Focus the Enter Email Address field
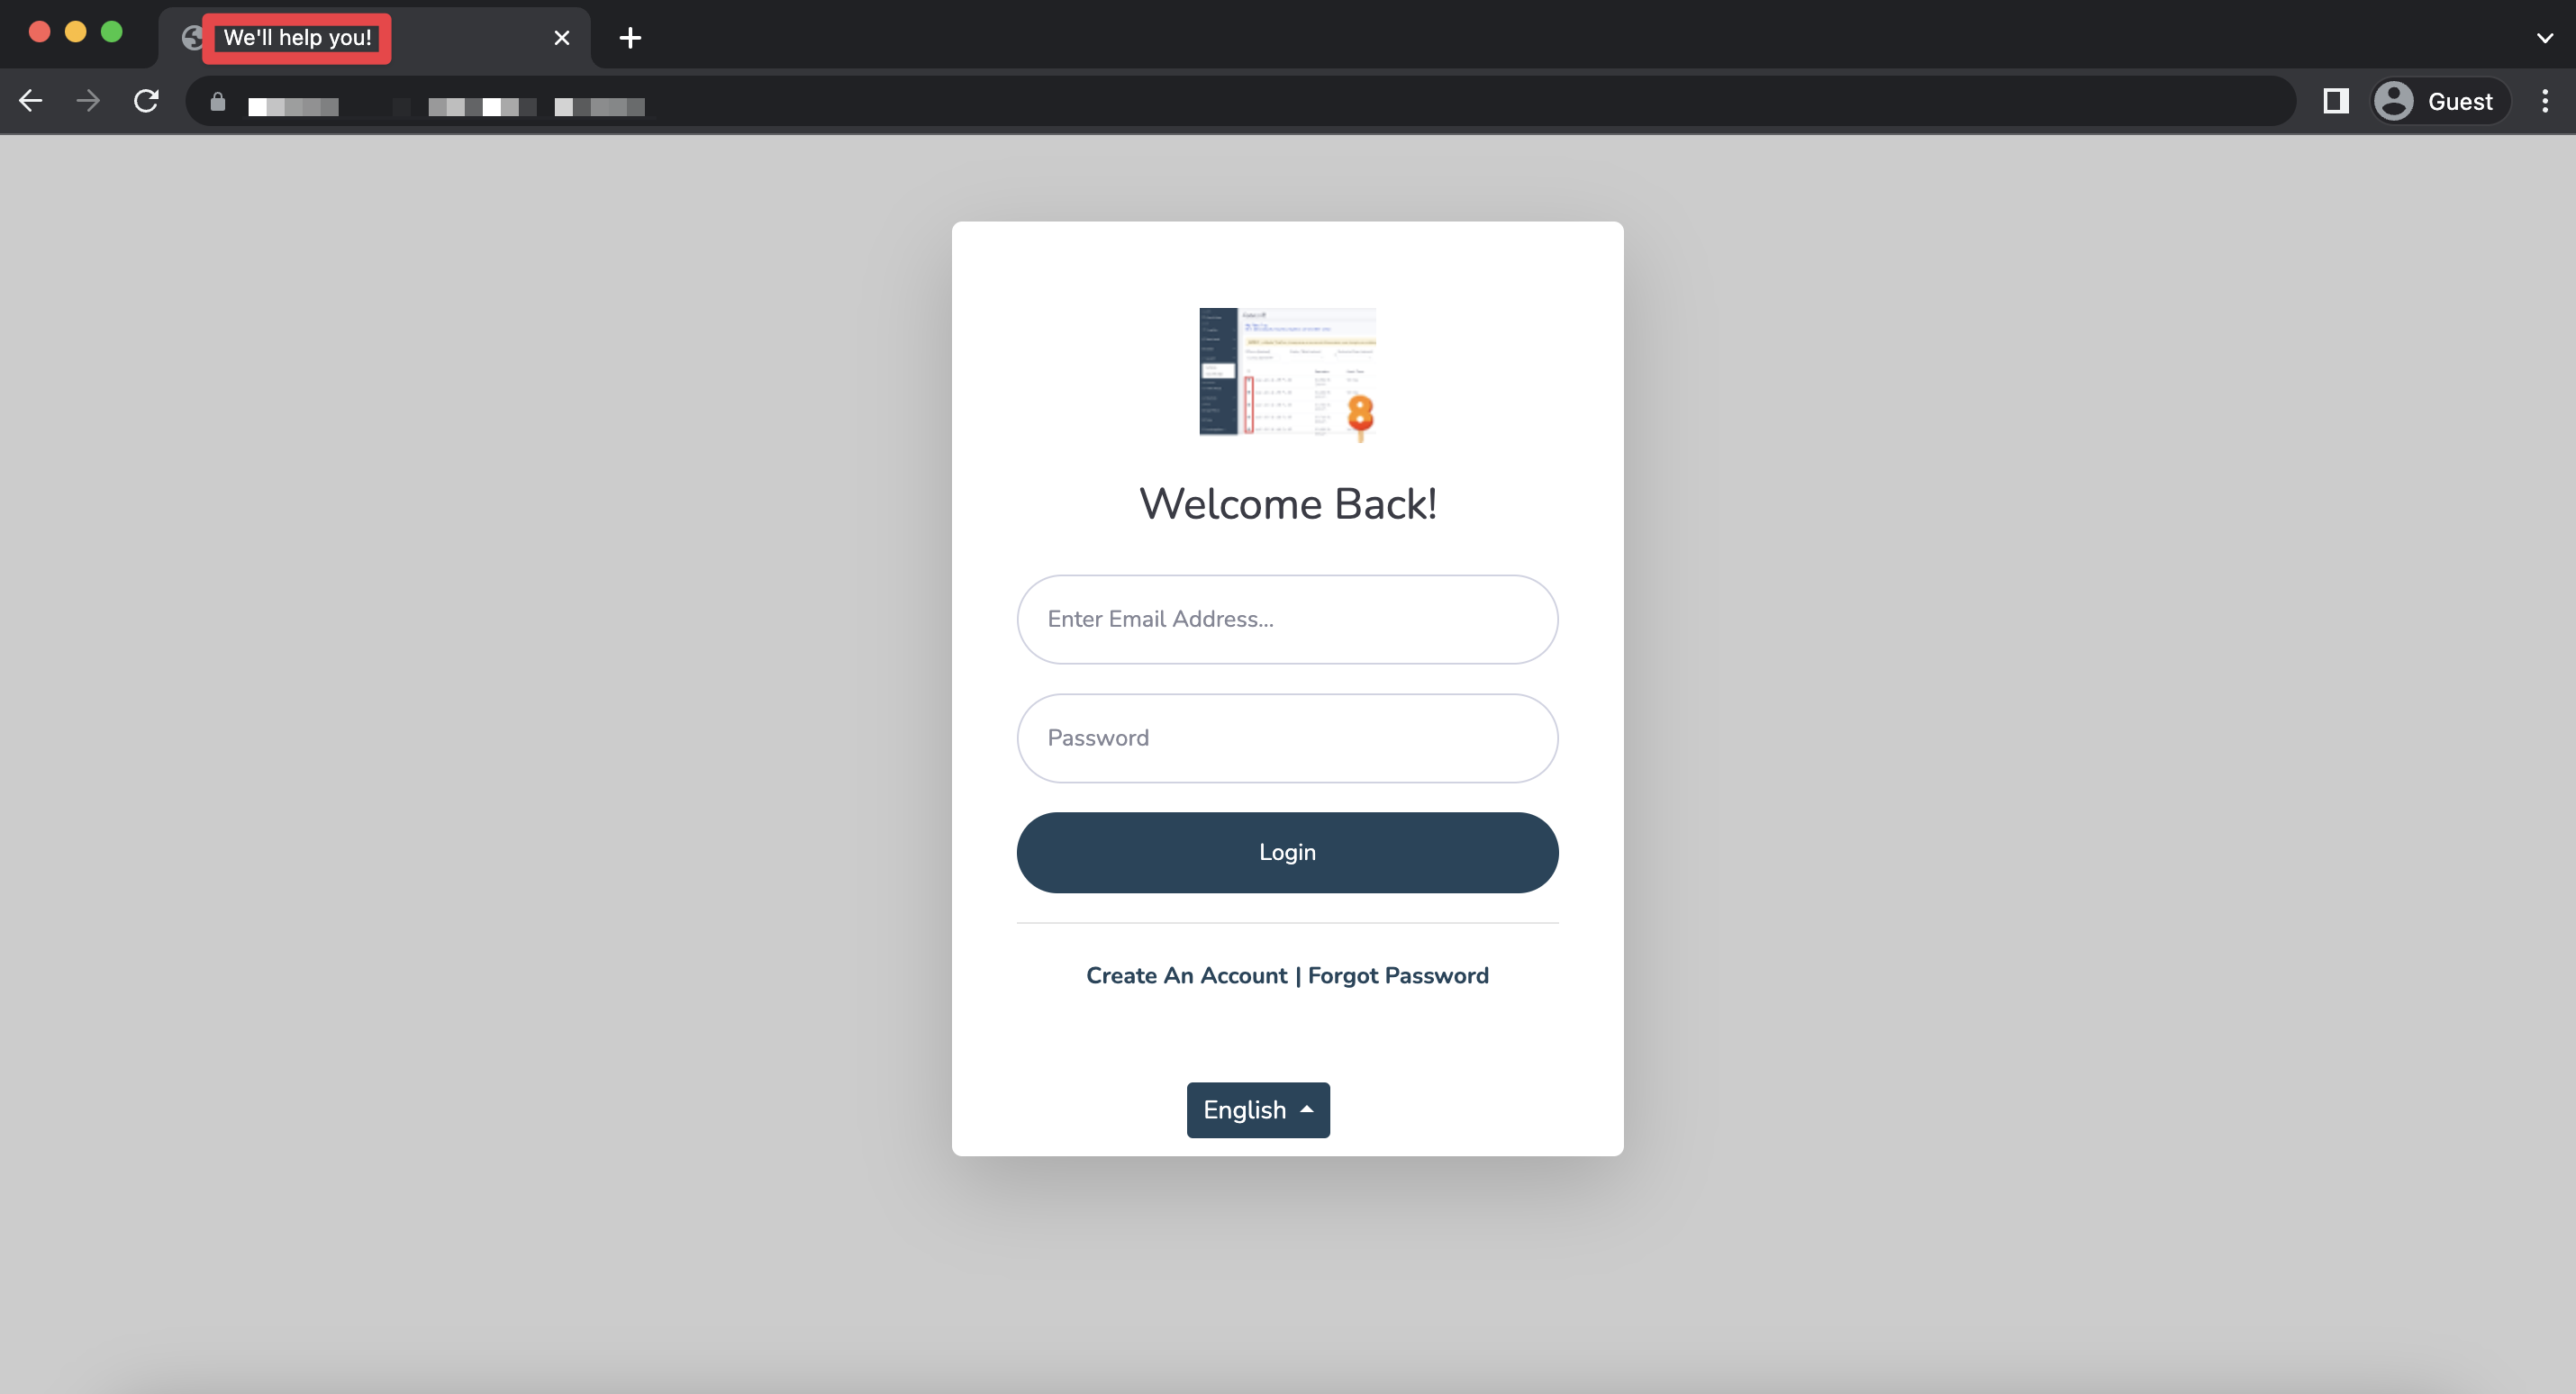 pyautogui.click(x=1287, y=619)
